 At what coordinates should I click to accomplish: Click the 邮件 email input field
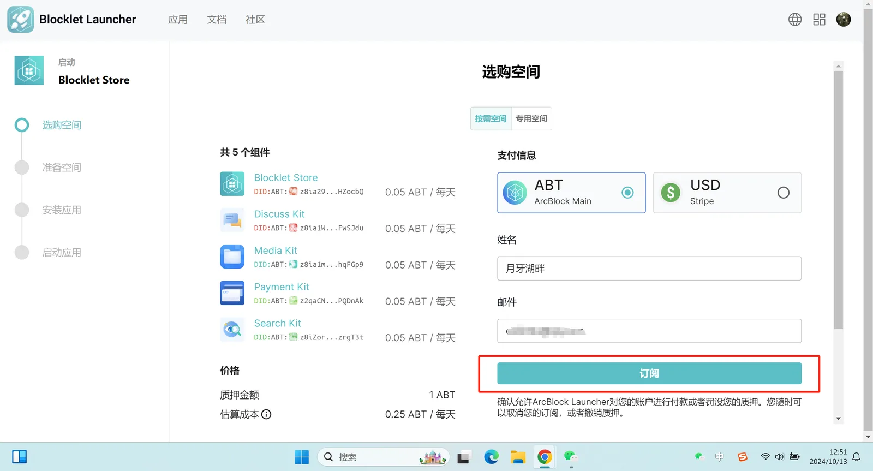click(649, 331)
